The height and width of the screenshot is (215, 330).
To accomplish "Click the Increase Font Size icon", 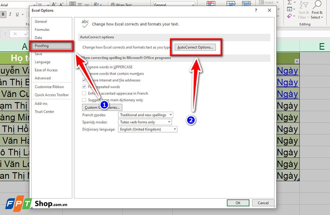I will 54,4.
